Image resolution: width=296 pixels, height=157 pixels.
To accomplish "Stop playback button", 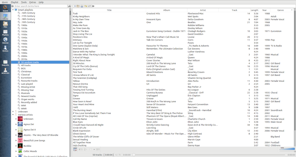I will coord(90,149).
